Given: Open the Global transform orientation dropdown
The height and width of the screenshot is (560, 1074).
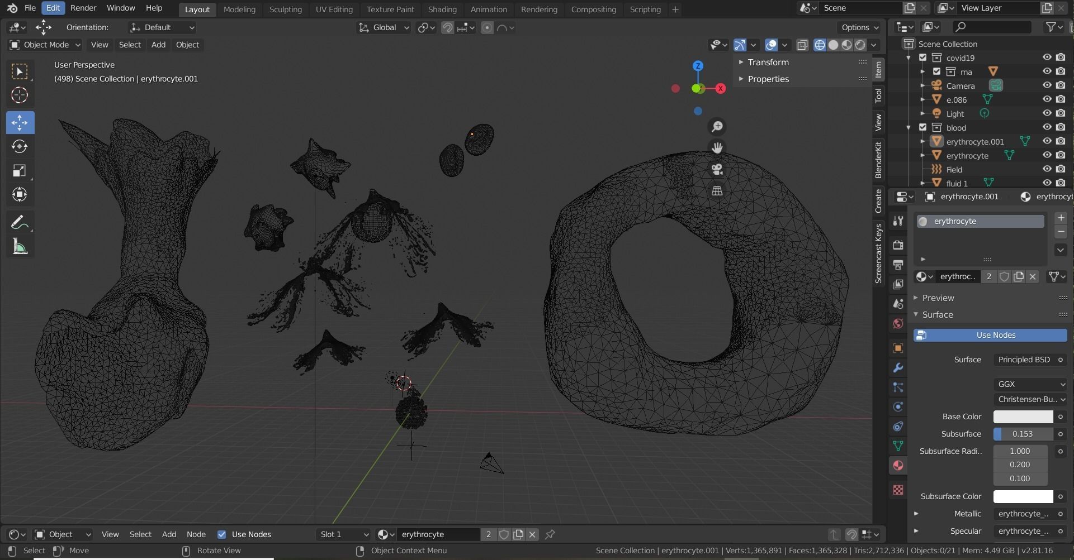Looking at the screenshot, I should point(384,27).
